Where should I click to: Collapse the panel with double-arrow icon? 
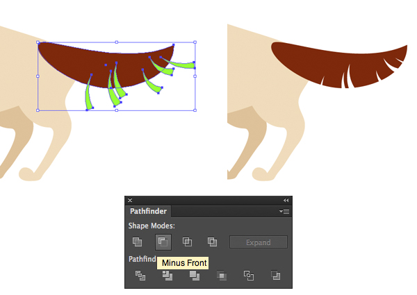(x=286, y=200)
